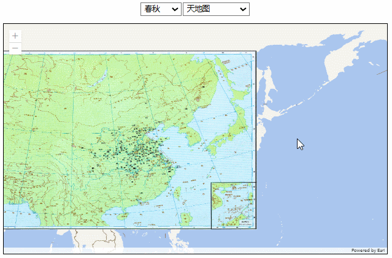Click Hainan island on the historical map
Viewport: 392px width, 258px height.
[x=122, y=216]
